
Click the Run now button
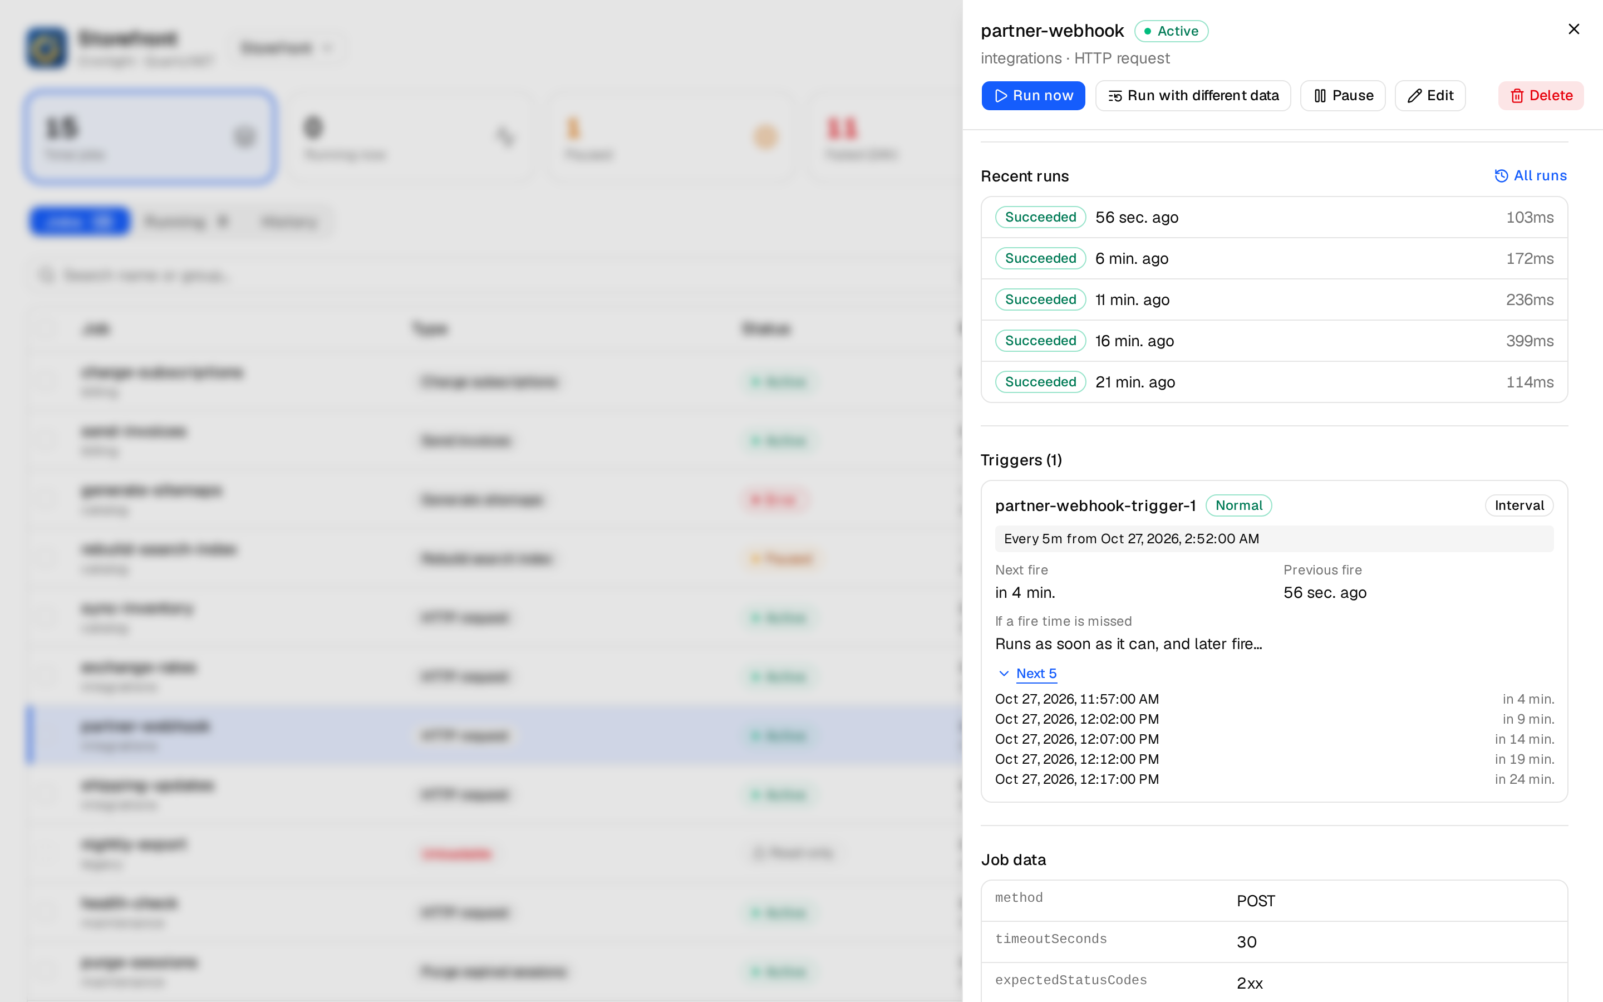[1032, 95]
